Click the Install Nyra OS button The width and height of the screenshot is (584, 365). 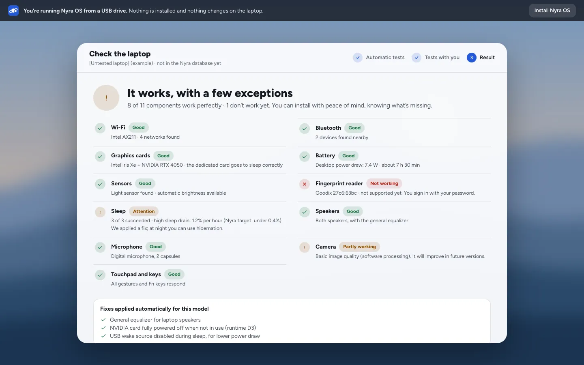tap(552, 11)
